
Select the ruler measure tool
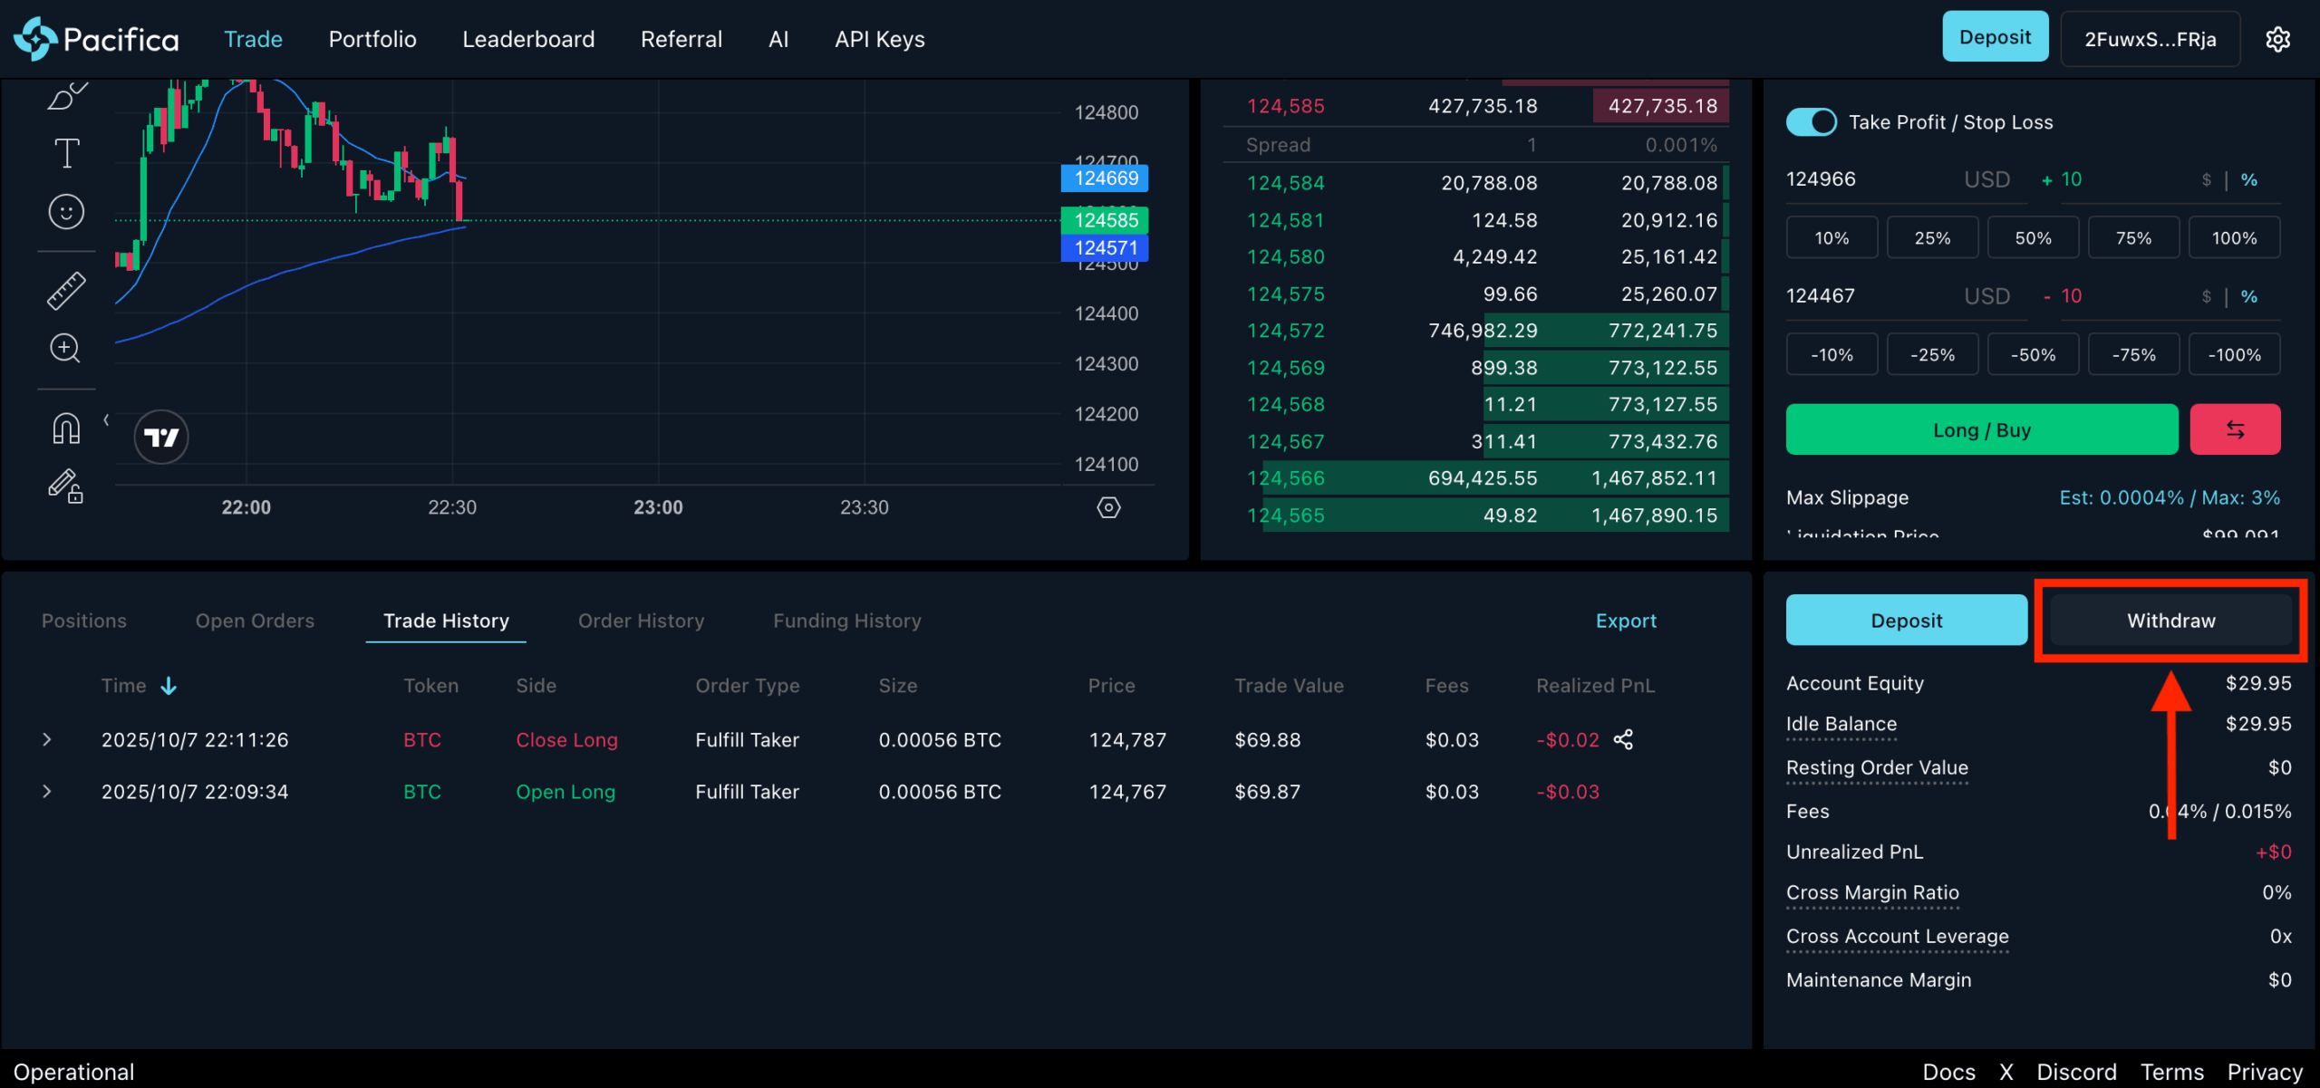[x=66, y=292]
